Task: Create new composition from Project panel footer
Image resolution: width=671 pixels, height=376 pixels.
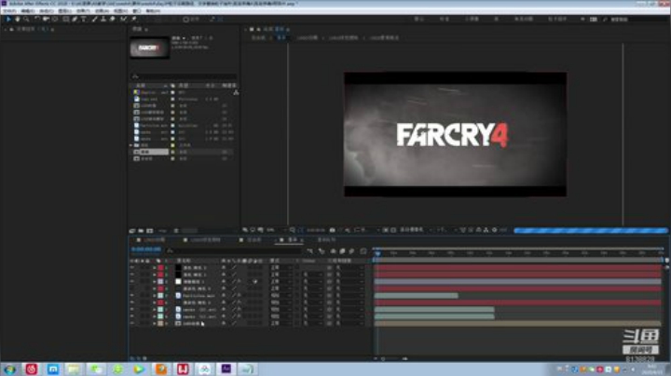Action: (x=149, y=231)
